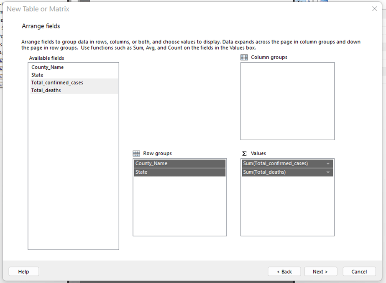Select Total_deaths in Available fields
386x283 pixels.
pos(73,90)
